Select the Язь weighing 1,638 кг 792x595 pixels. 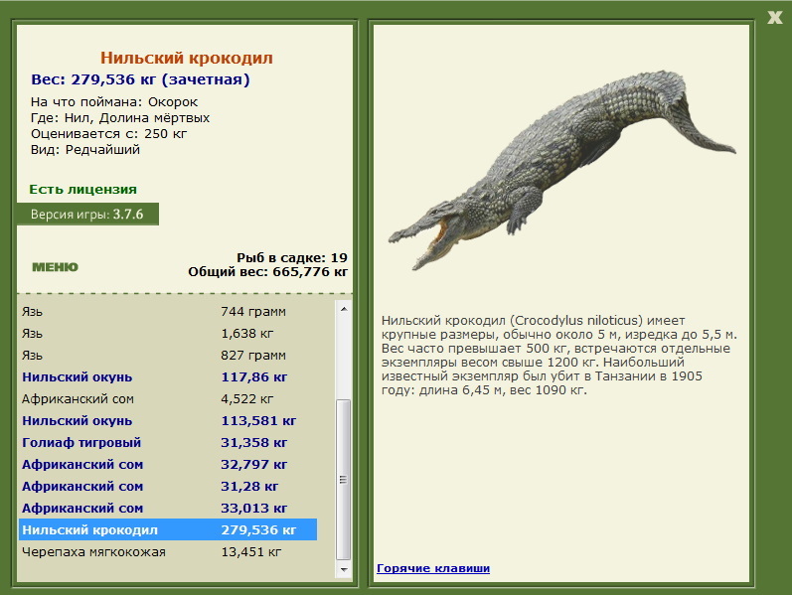tap(168, 334)
